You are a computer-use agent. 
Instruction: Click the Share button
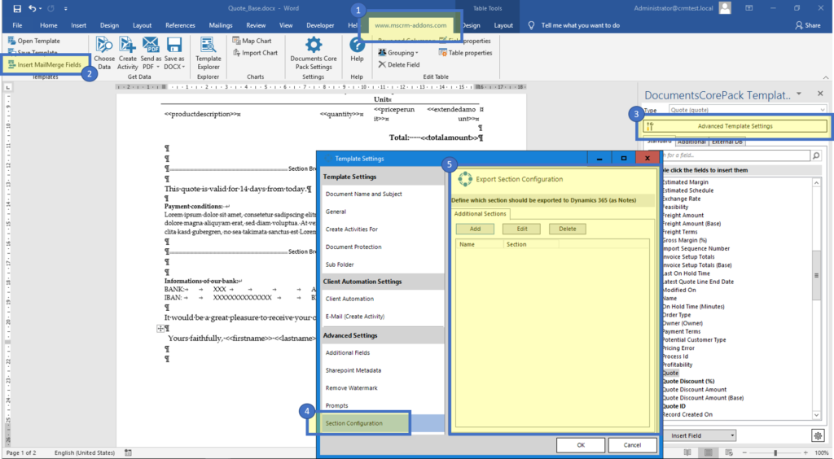(808, 25)
